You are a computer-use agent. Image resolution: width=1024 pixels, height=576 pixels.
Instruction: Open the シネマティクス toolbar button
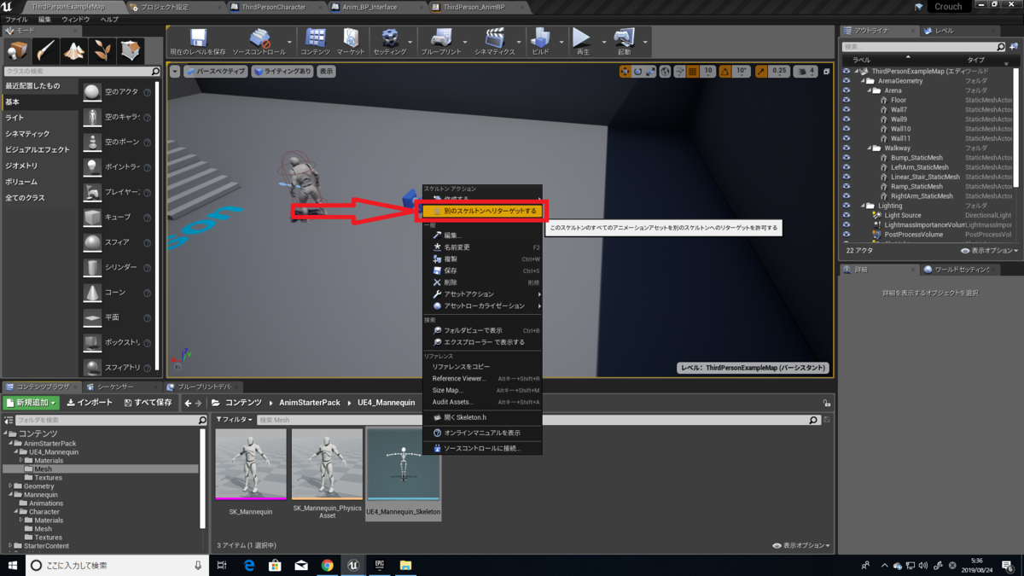pos(495,42)
